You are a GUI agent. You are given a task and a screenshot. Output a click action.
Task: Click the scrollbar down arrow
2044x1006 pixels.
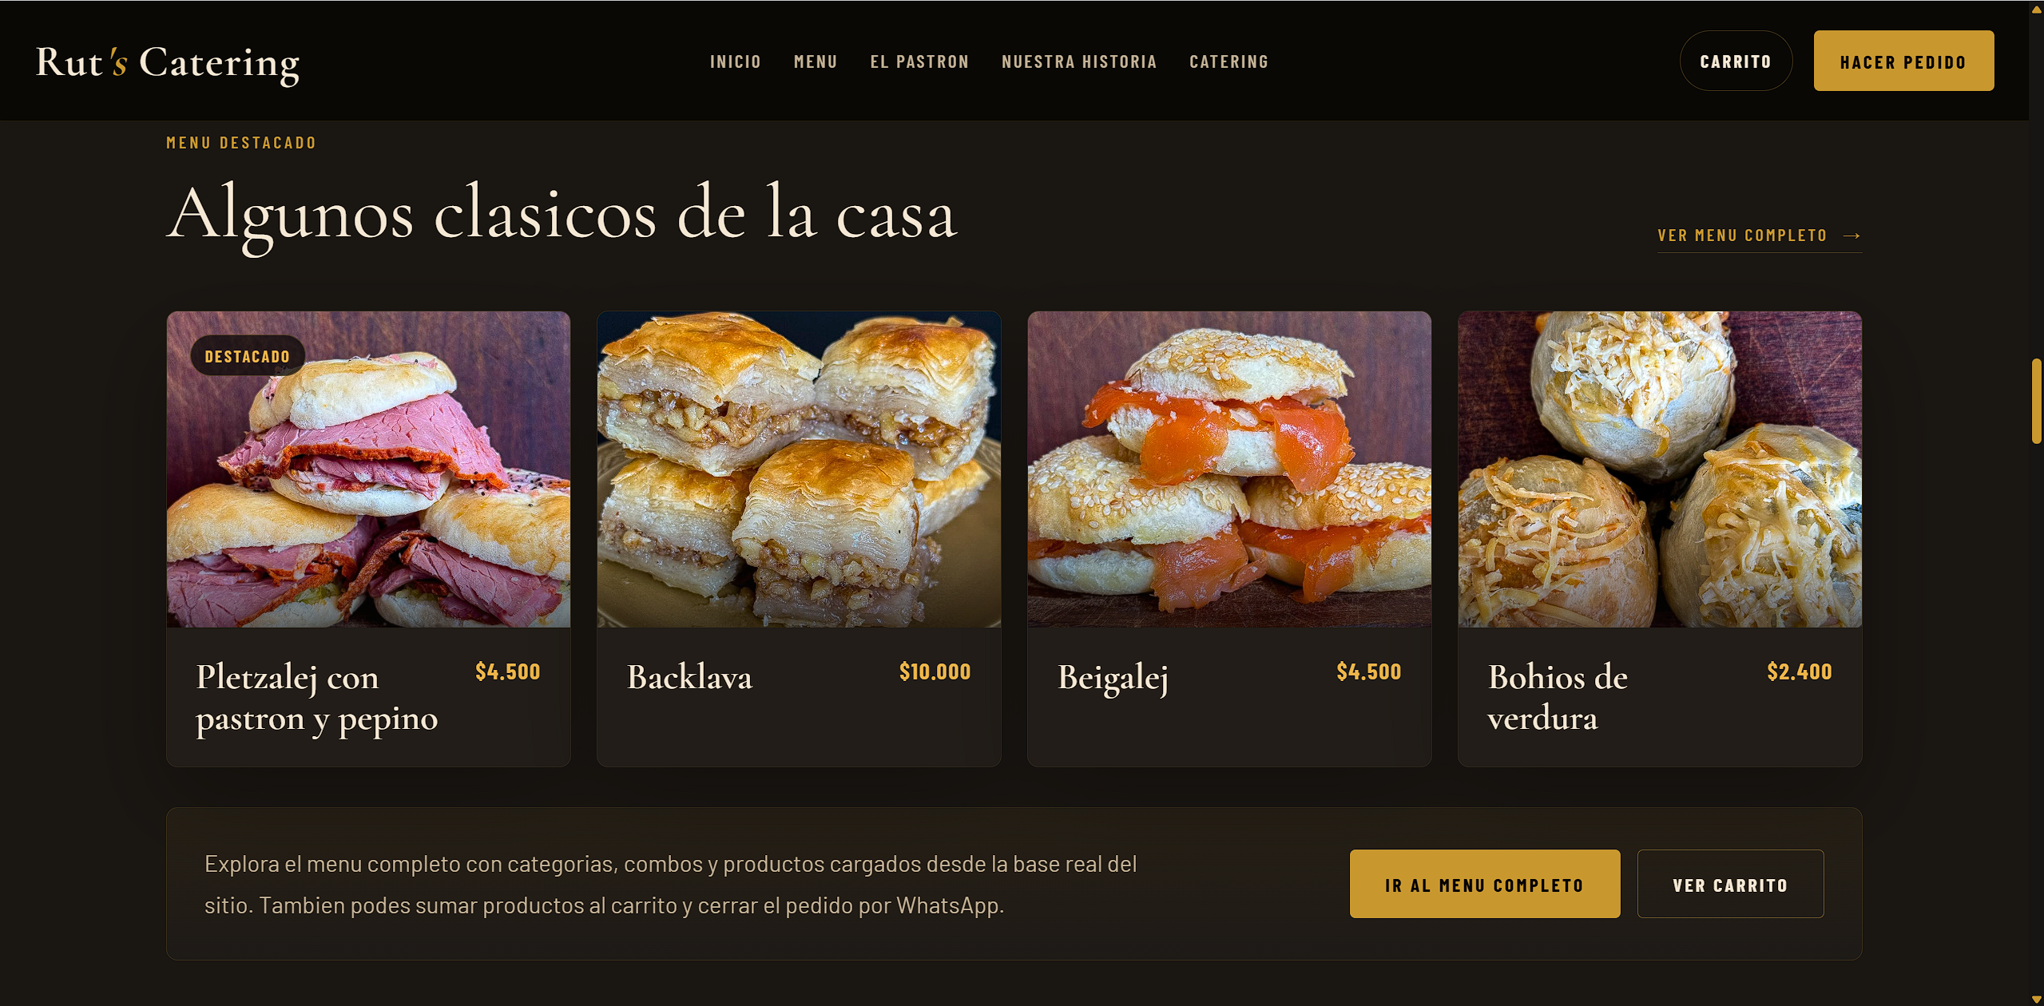[2036, 998]
